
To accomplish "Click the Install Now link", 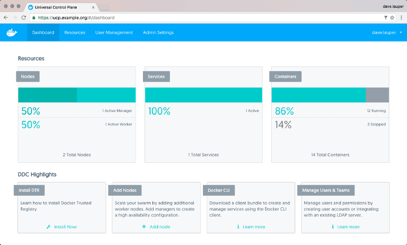I will pyautogui.click(x=65, y=227).
